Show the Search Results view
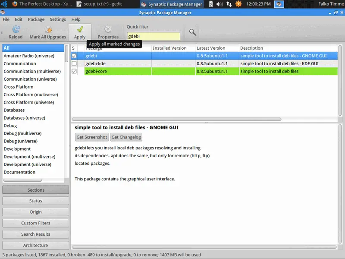Viewport: 345px width, 259px height. (x=36, y=234)
